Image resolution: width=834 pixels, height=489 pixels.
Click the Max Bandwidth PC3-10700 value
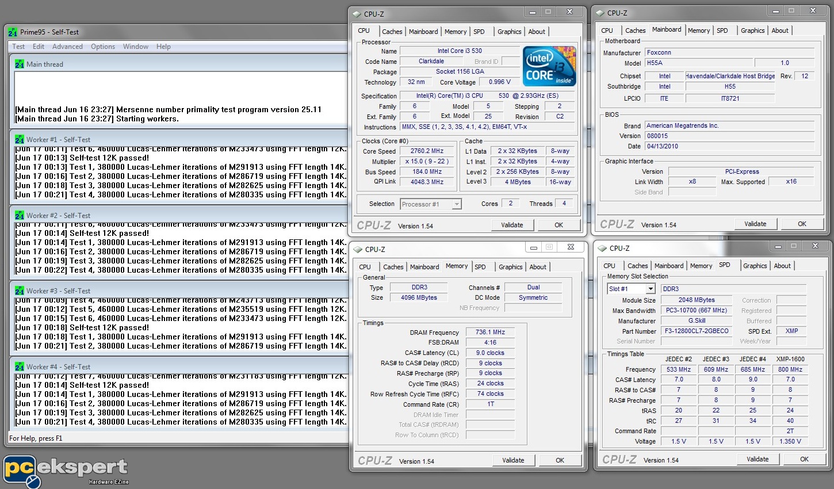click(697, 311)
